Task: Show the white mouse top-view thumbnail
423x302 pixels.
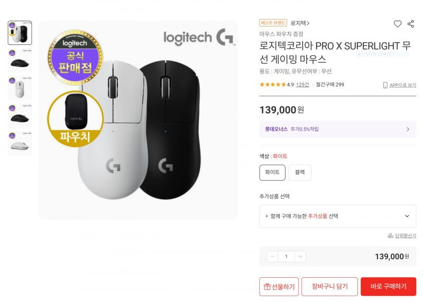Action: [20, 88]
